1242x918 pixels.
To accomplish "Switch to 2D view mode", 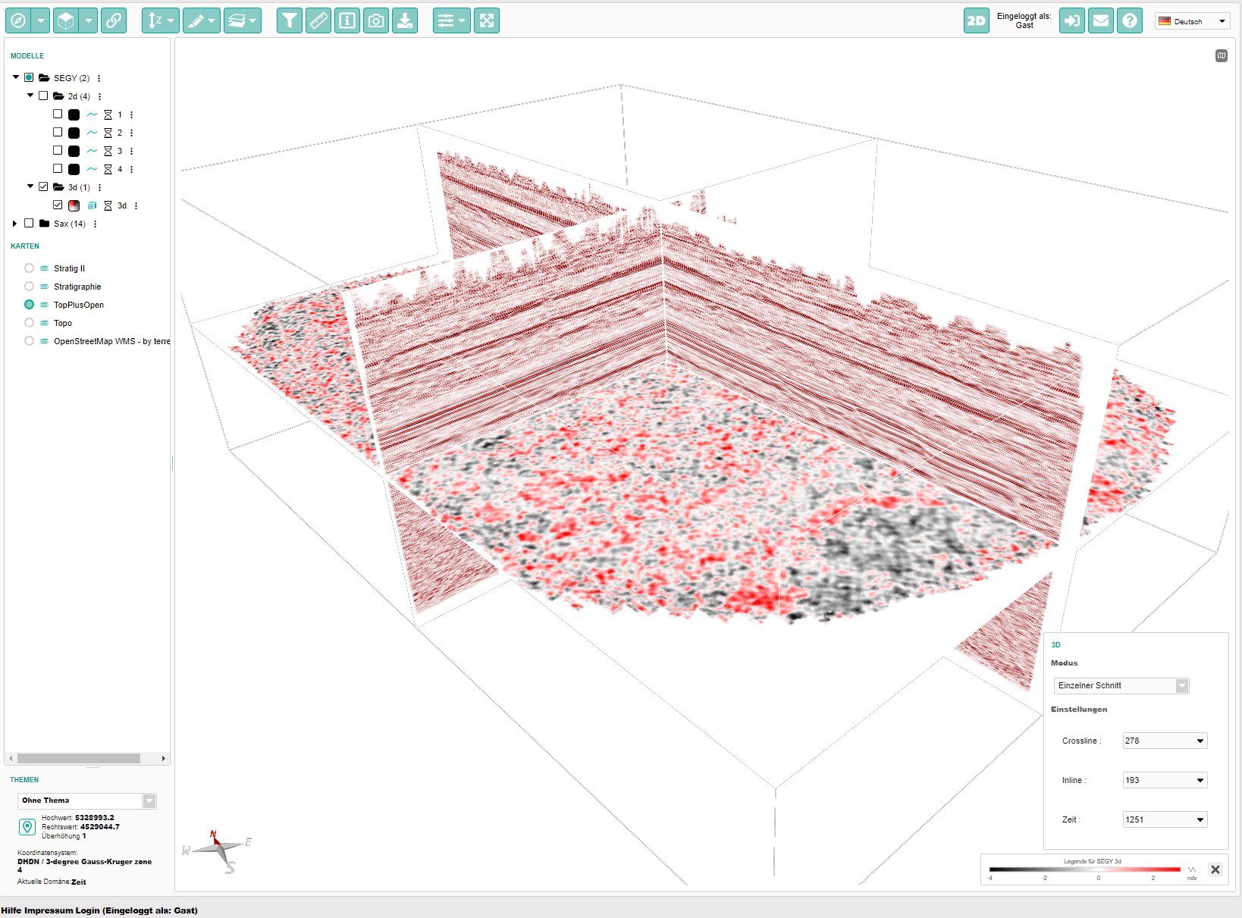I will (x=977, y=20).
